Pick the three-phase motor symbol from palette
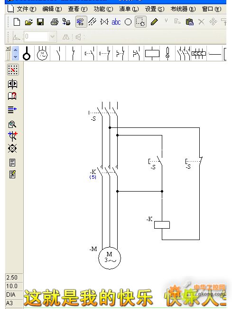The image size is (232, 309). [x=42, y=53]
